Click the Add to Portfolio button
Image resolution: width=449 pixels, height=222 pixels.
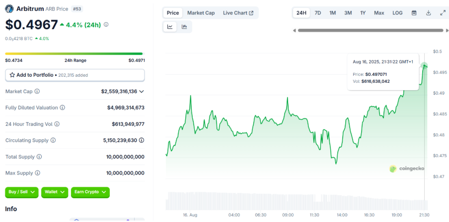[75, 75]
